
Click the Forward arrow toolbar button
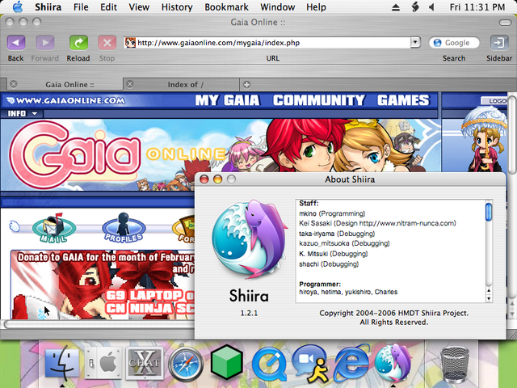pyautogui.click(x=45, y=43)
